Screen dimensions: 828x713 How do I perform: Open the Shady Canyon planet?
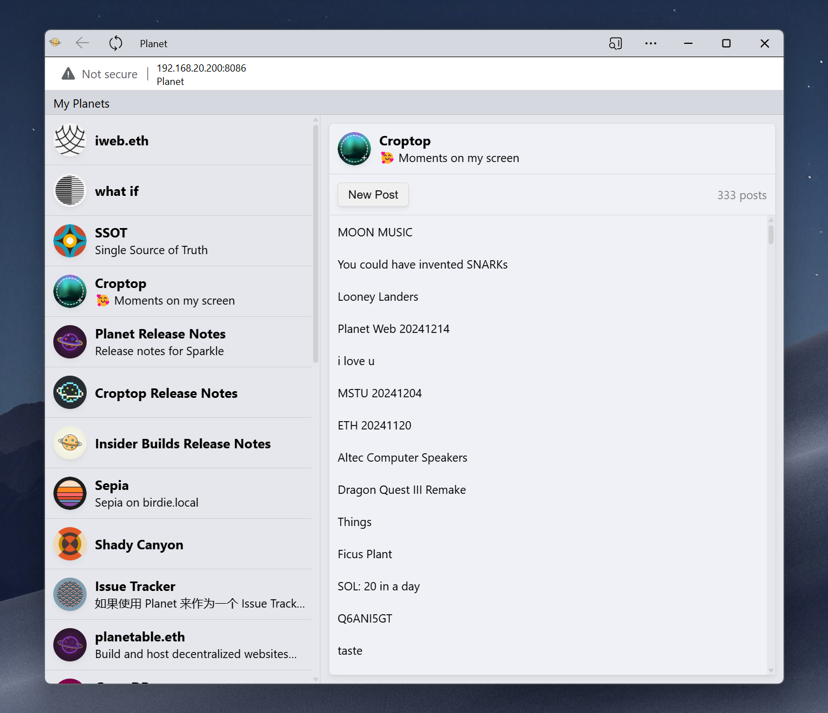coord(139,544)
